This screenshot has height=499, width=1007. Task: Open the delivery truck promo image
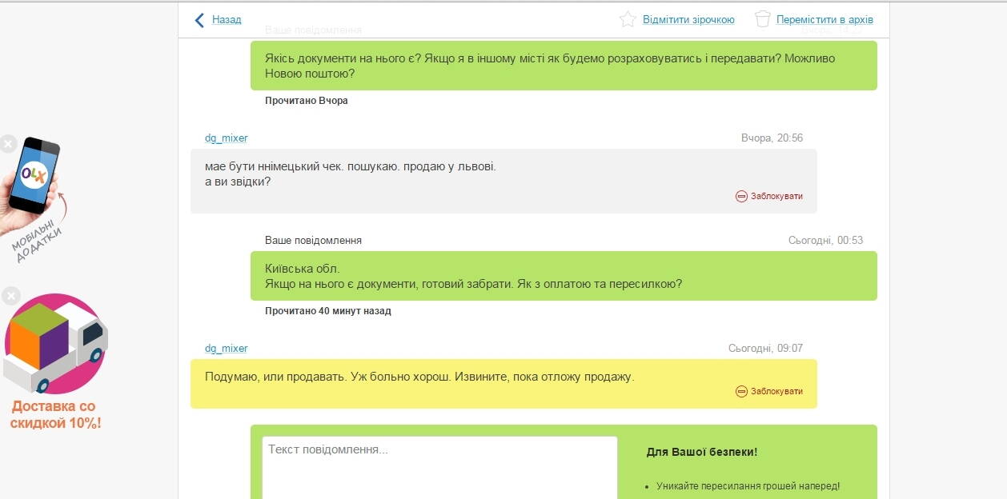pos(55,344)
